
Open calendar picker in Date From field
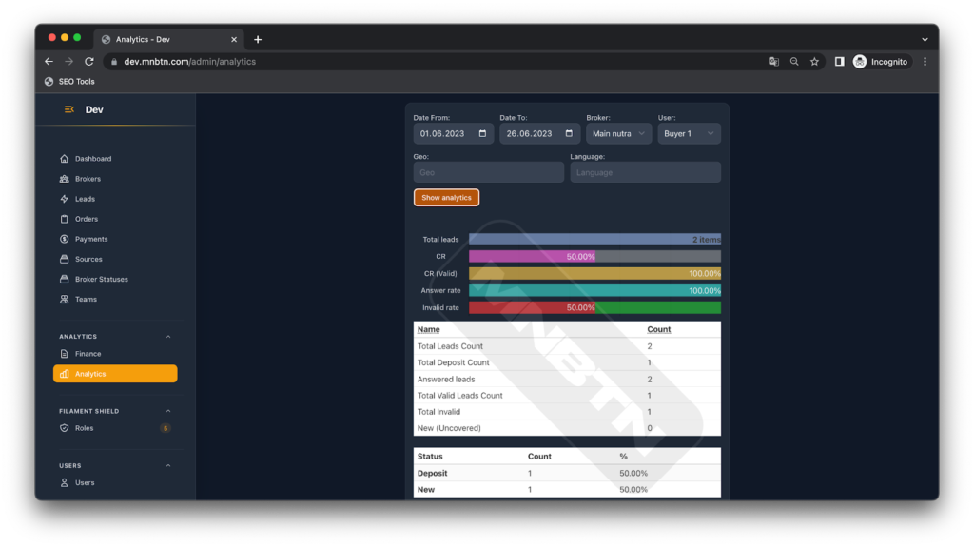[x=482, y=134]
